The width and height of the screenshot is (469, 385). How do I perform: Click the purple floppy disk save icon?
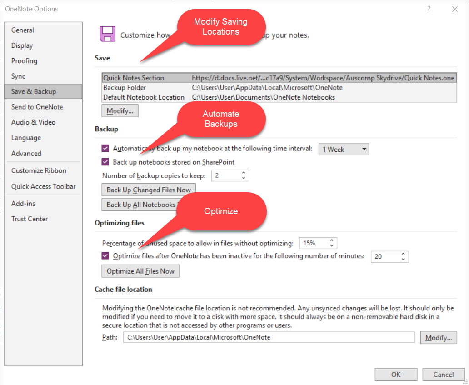click(x=107, y=34)
